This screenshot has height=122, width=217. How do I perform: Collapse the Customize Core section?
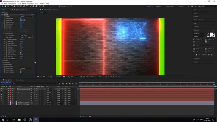pos(3,34)
